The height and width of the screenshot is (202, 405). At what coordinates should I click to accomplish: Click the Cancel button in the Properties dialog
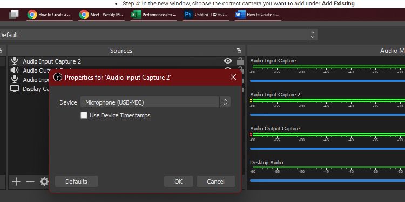click(215, 182)
